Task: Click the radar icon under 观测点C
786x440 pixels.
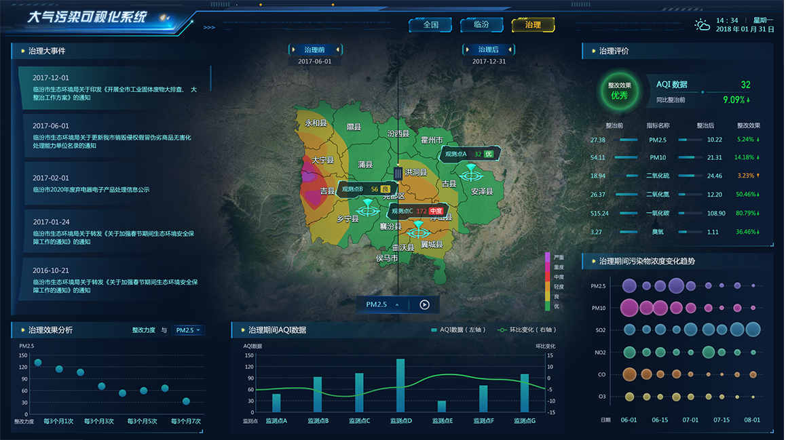Action: pyautogui.click(x=415, y=229)
